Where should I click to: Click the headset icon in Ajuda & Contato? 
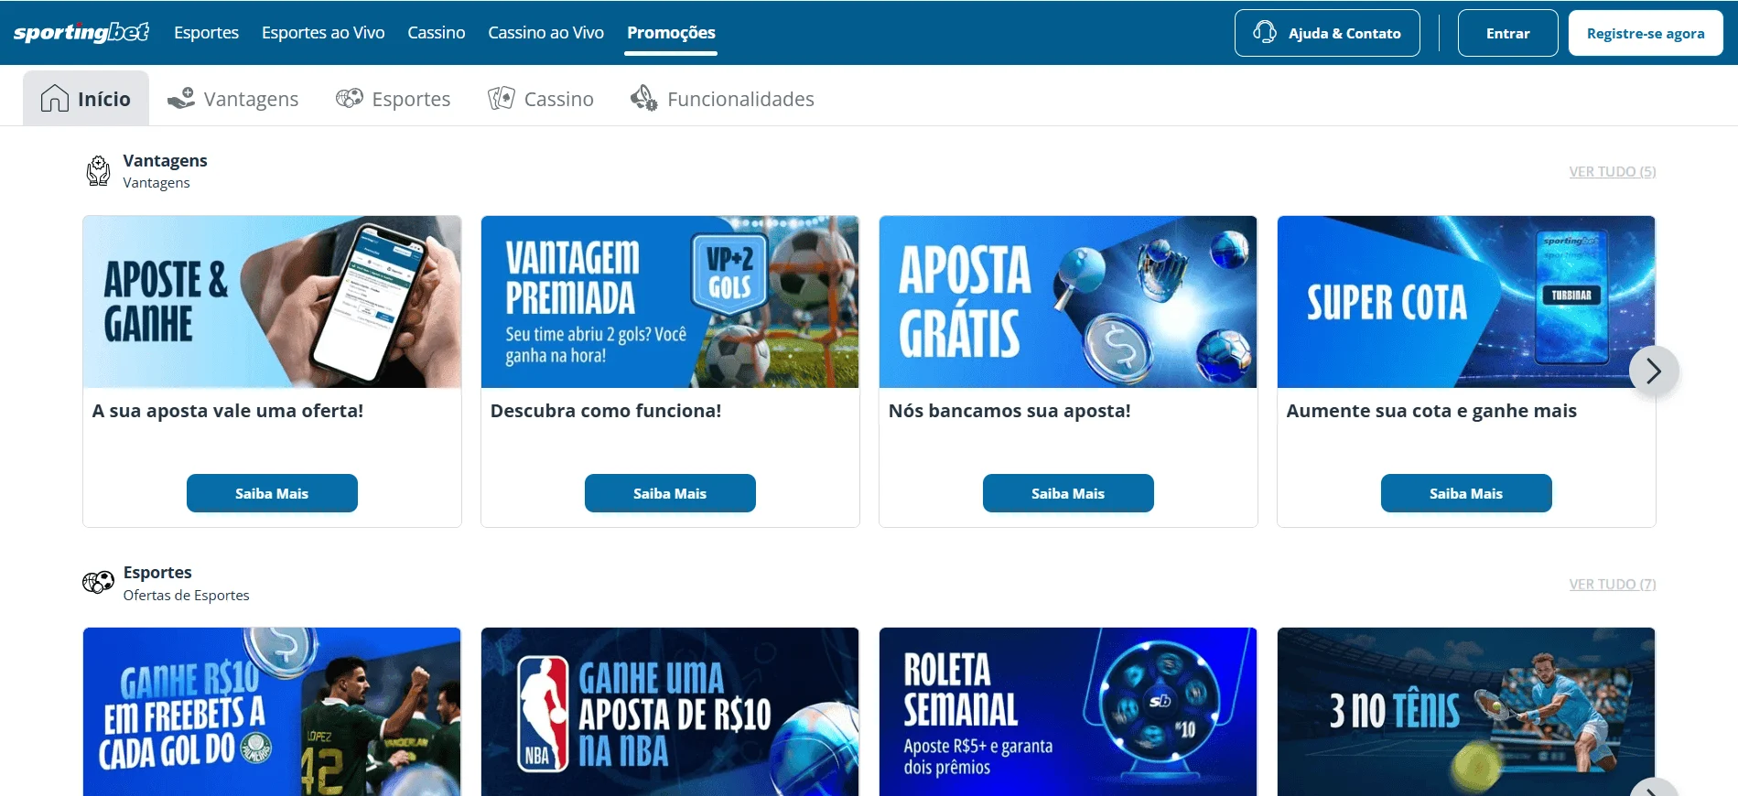(x=1265, y=32)
